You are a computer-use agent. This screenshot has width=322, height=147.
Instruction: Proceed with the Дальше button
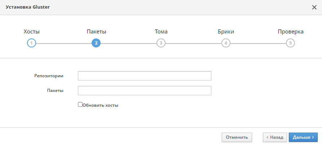303,137
